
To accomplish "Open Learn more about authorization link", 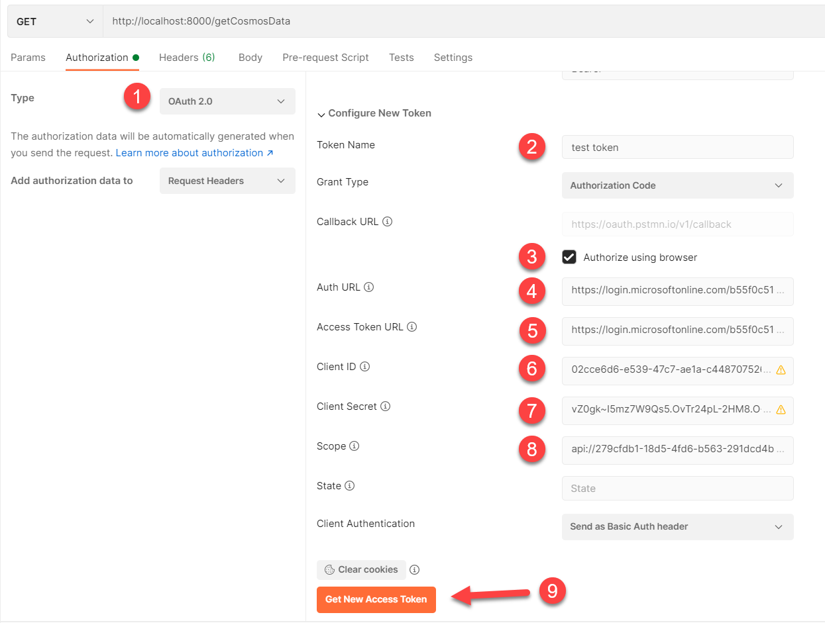I will (195, 153).
